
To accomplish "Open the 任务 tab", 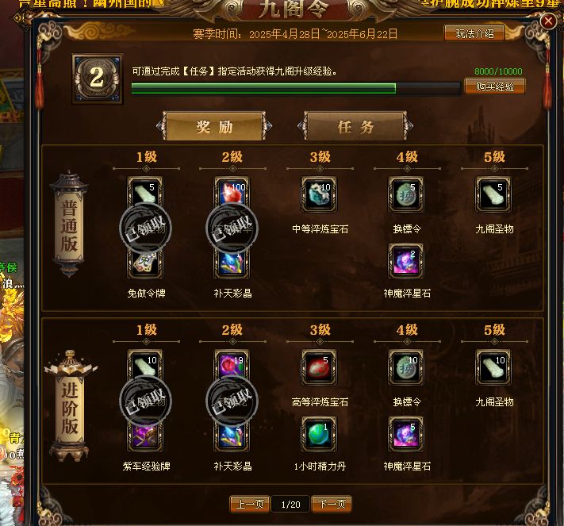I will click(355, 126).
